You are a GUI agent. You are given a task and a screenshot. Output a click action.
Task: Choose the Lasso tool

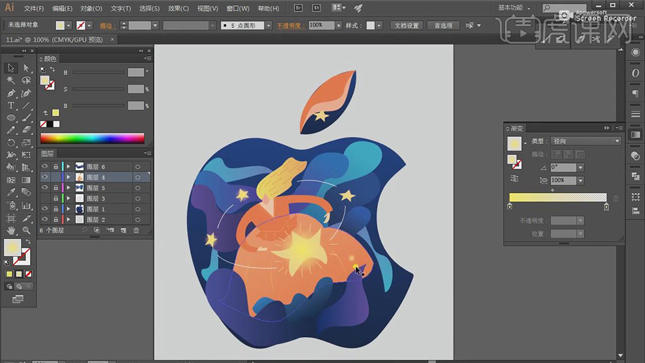pos(26,81)
